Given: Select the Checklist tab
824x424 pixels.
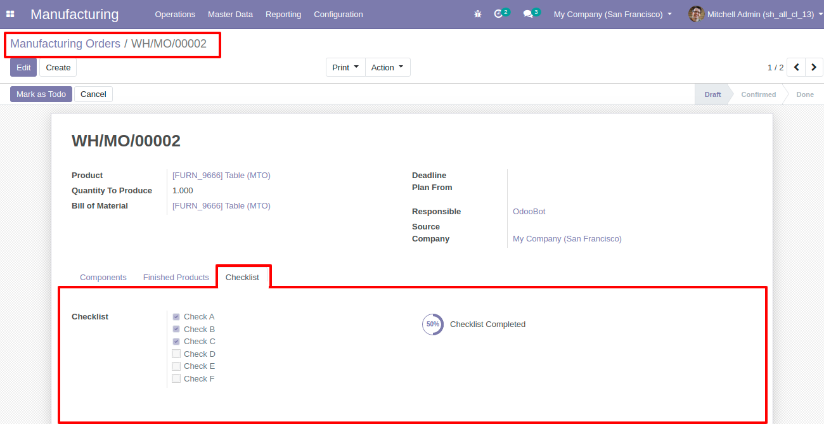Looking at the screenshot, I should 242,277.
